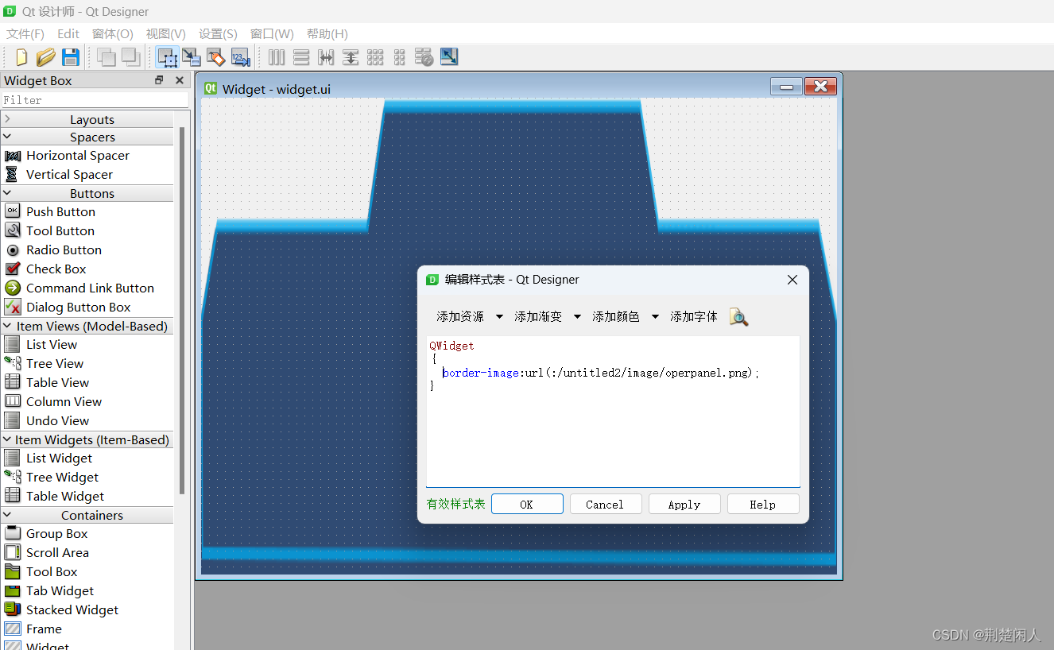Screen dimensions: 1054x650
Task: Click the Save form floppy icon
Action: [x=70, y=57]
